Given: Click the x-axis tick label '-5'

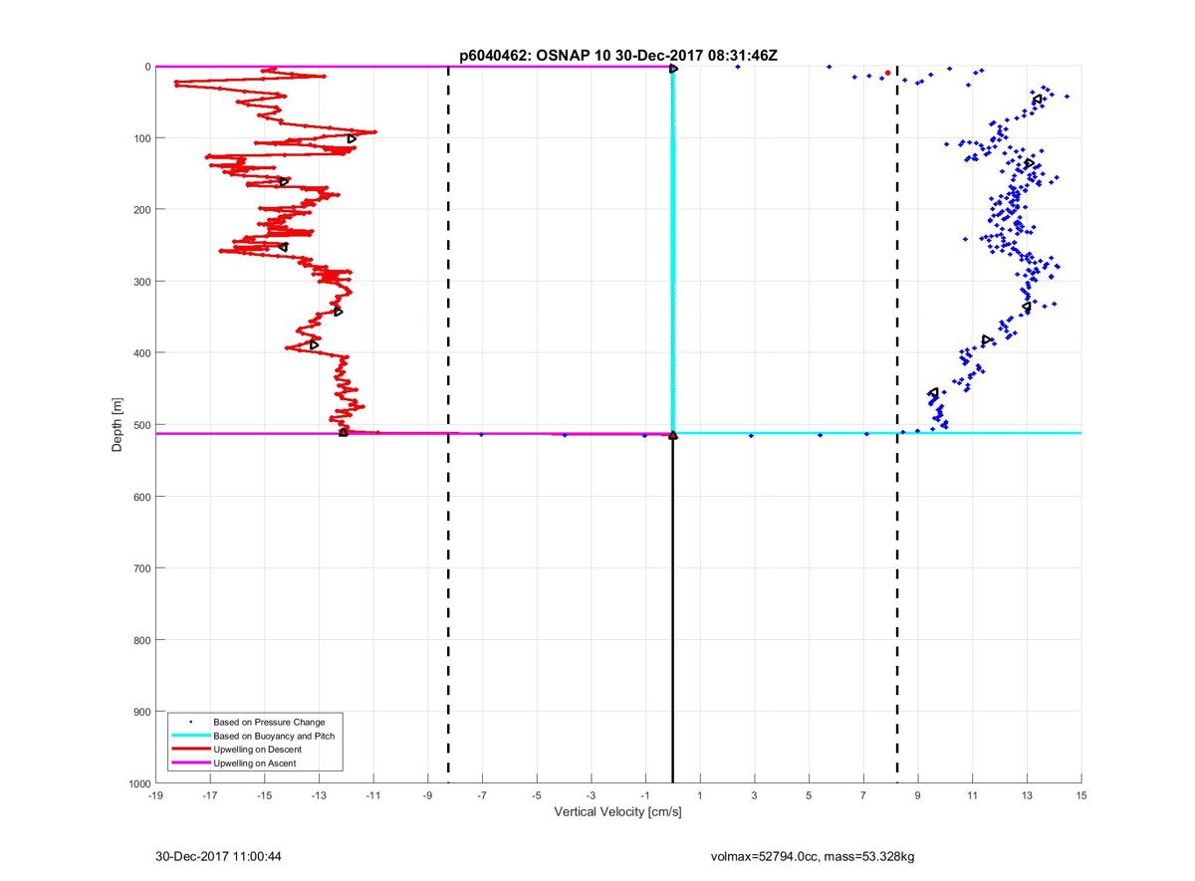Looking at the screenshot, I should (537, 795).
